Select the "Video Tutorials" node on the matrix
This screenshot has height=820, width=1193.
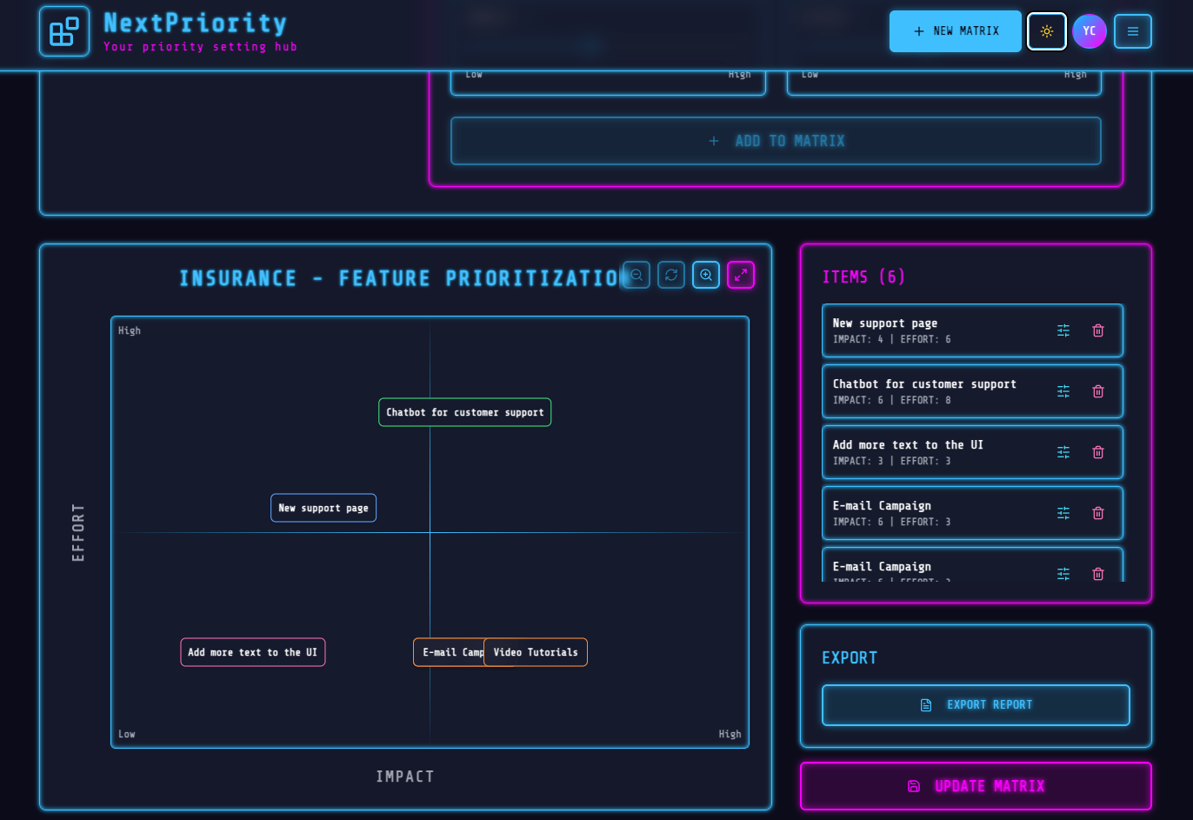click(535, 651)
